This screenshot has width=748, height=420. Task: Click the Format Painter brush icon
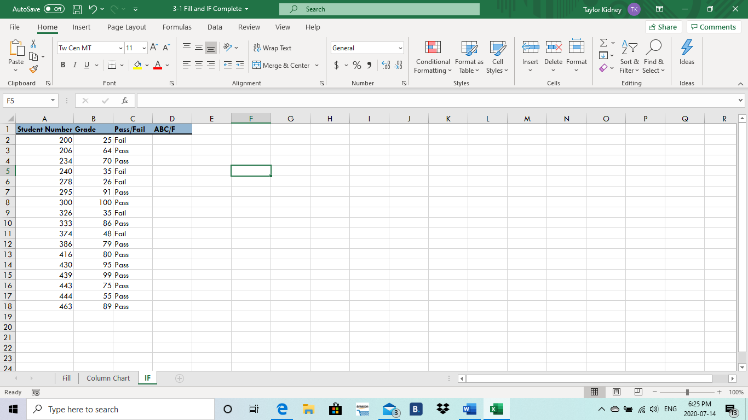pyautogui.click(x=33, y=69)
